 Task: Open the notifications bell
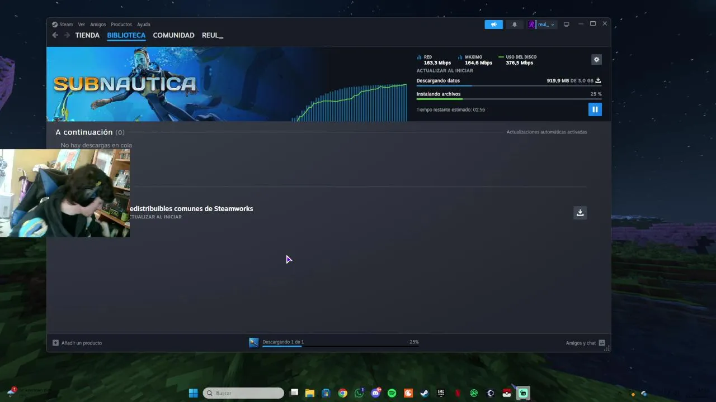[x=515, y=25]
